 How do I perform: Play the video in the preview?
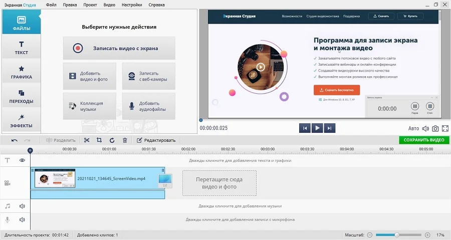pos(317,128)
